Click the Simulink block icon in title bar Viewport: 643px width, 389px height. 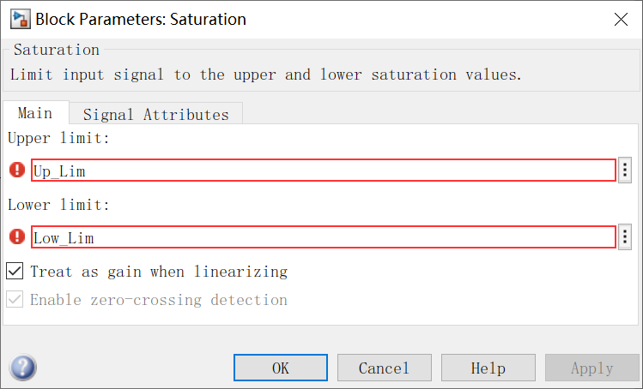click(20, 19)
